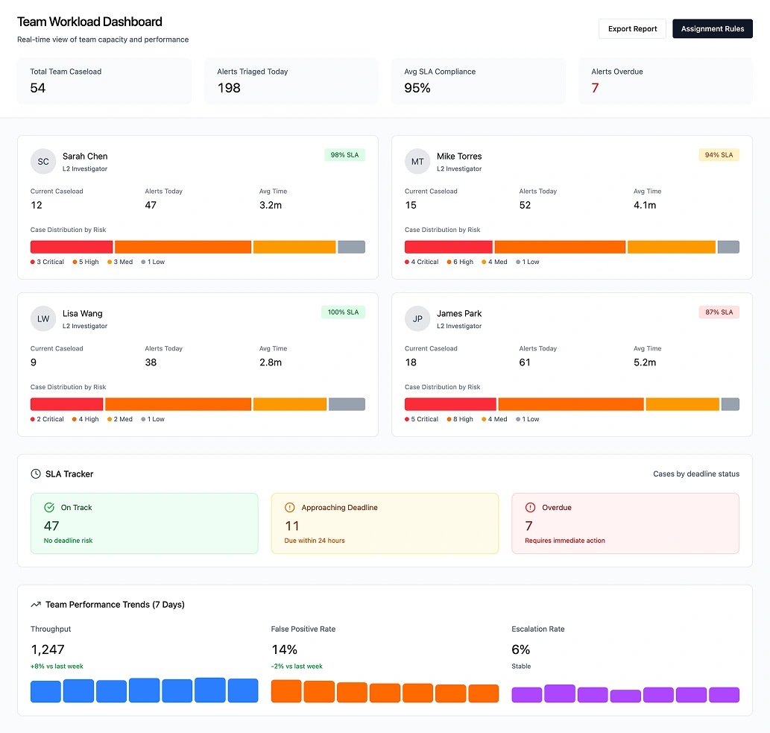Click James Park's JP avatar circle
Screen dimensions: 770x733
(417, 318)
